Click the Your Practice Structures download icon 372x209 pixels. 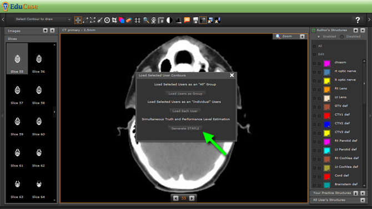click(x=356, y=193)
